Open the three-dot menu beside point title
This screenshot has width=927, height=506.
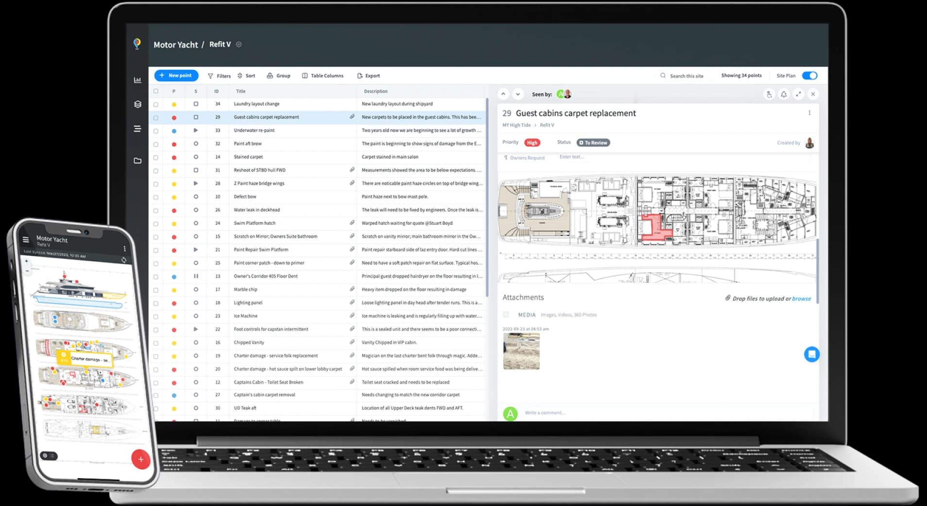point(809,113)
